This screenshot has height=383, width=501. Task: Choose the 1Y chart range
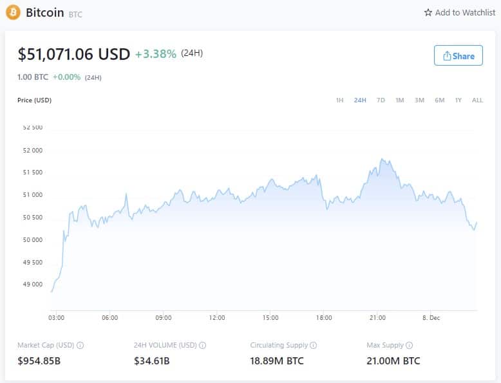pos(458,100)
